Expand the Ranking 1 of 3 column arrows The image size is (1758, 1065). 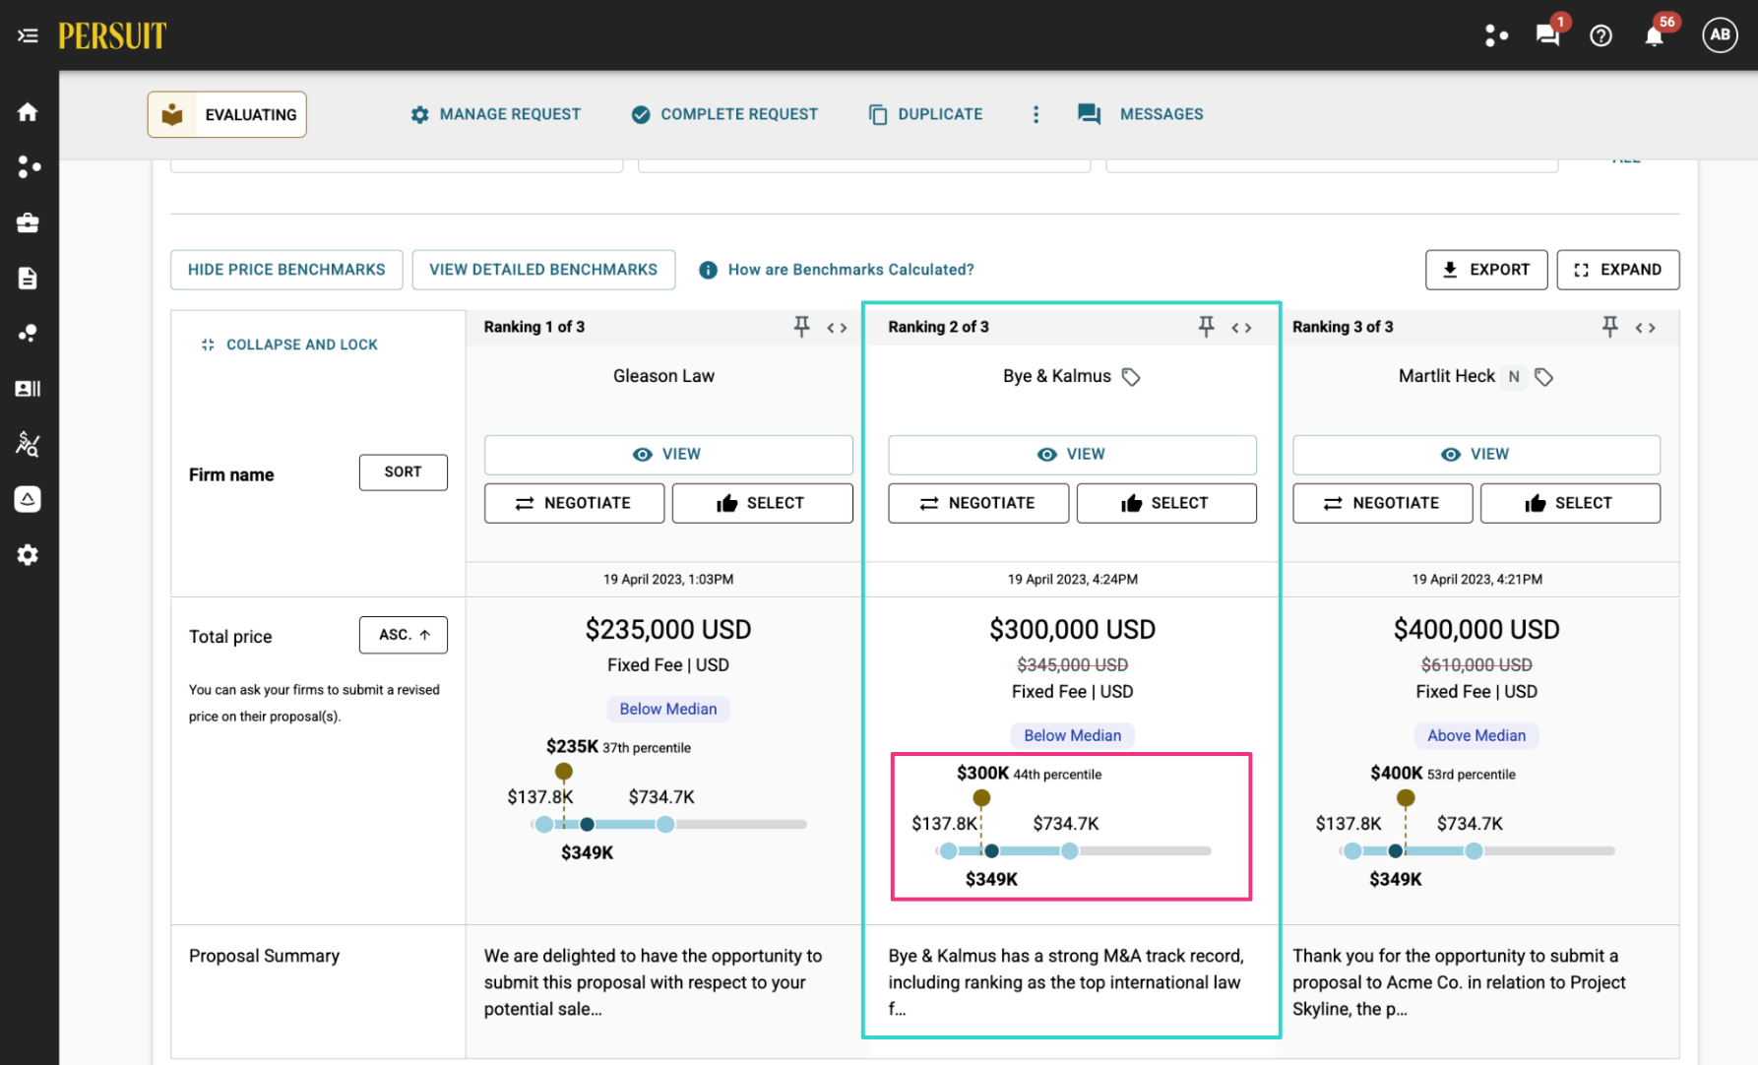[838, 328]
